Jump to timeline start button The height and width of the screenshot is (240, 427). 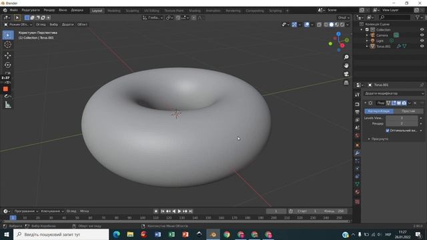point(163,211)
